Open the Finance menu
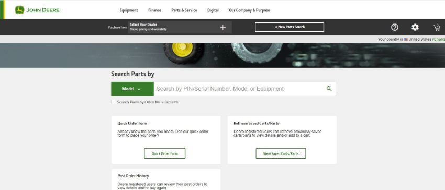The height and width of the screenshot is (190, 445). pos(154,10)
